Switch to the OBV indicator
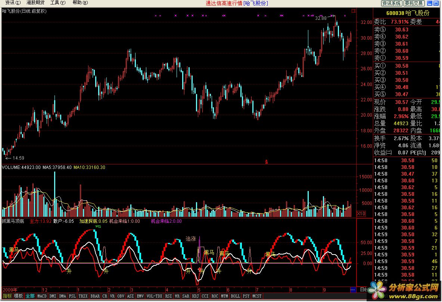 point(121,296)
